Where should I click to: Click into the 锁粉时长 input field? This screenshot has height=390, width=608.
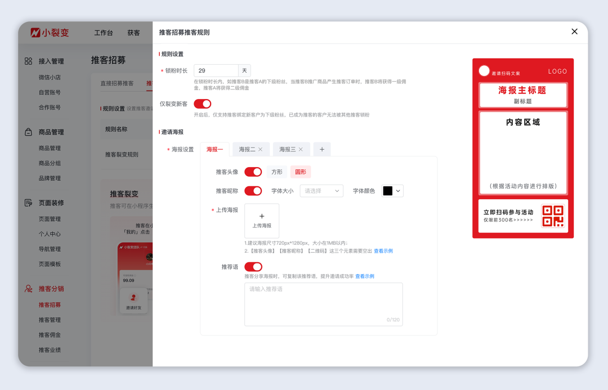pyautogui.click(x=216, y=71)
